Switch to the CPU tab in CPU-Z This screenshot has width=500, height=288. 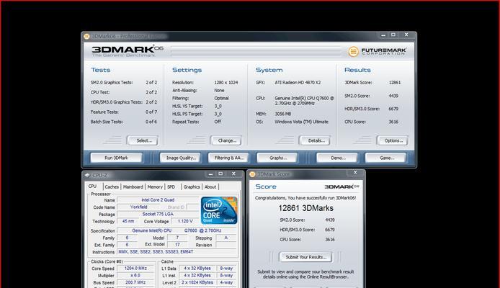coord(93,186)
